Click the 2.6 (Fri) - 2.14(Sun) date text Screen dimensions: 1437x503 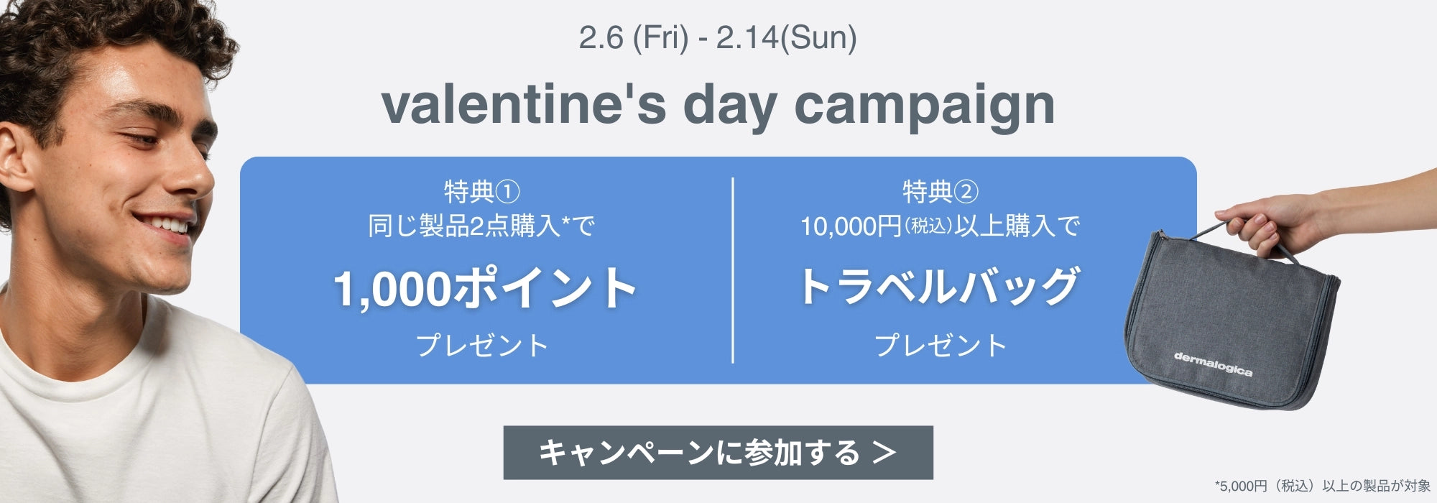coord(717,38)
